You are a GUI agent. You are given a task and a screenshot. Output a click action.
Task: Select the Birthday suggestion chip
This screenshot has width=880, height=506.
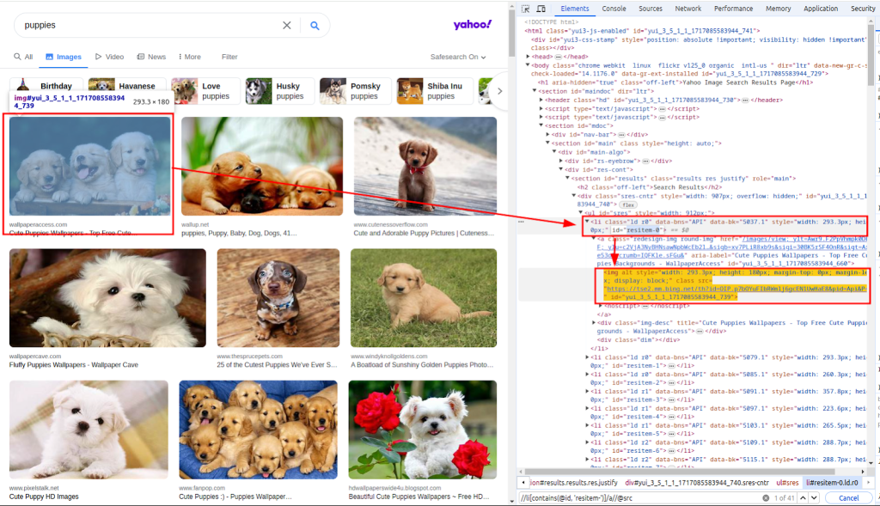pos(46,85)
